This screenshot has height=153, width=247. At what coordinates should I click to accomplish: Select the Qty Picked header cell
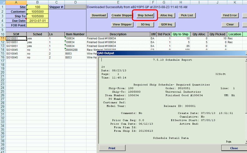coord(217,34)
